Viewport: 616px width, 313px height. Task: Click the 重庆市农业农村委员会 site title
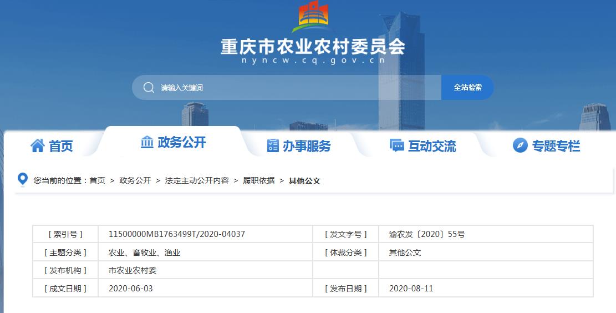pos(313,46)
